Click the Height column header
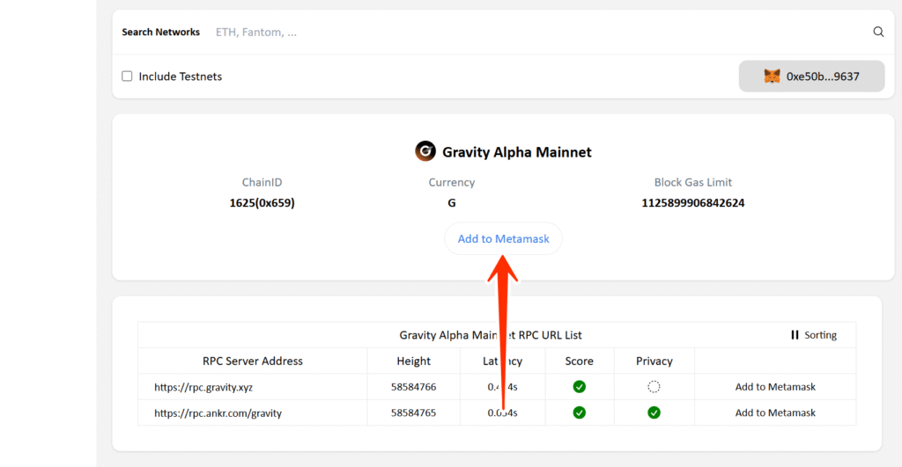 tap(414, 361)
